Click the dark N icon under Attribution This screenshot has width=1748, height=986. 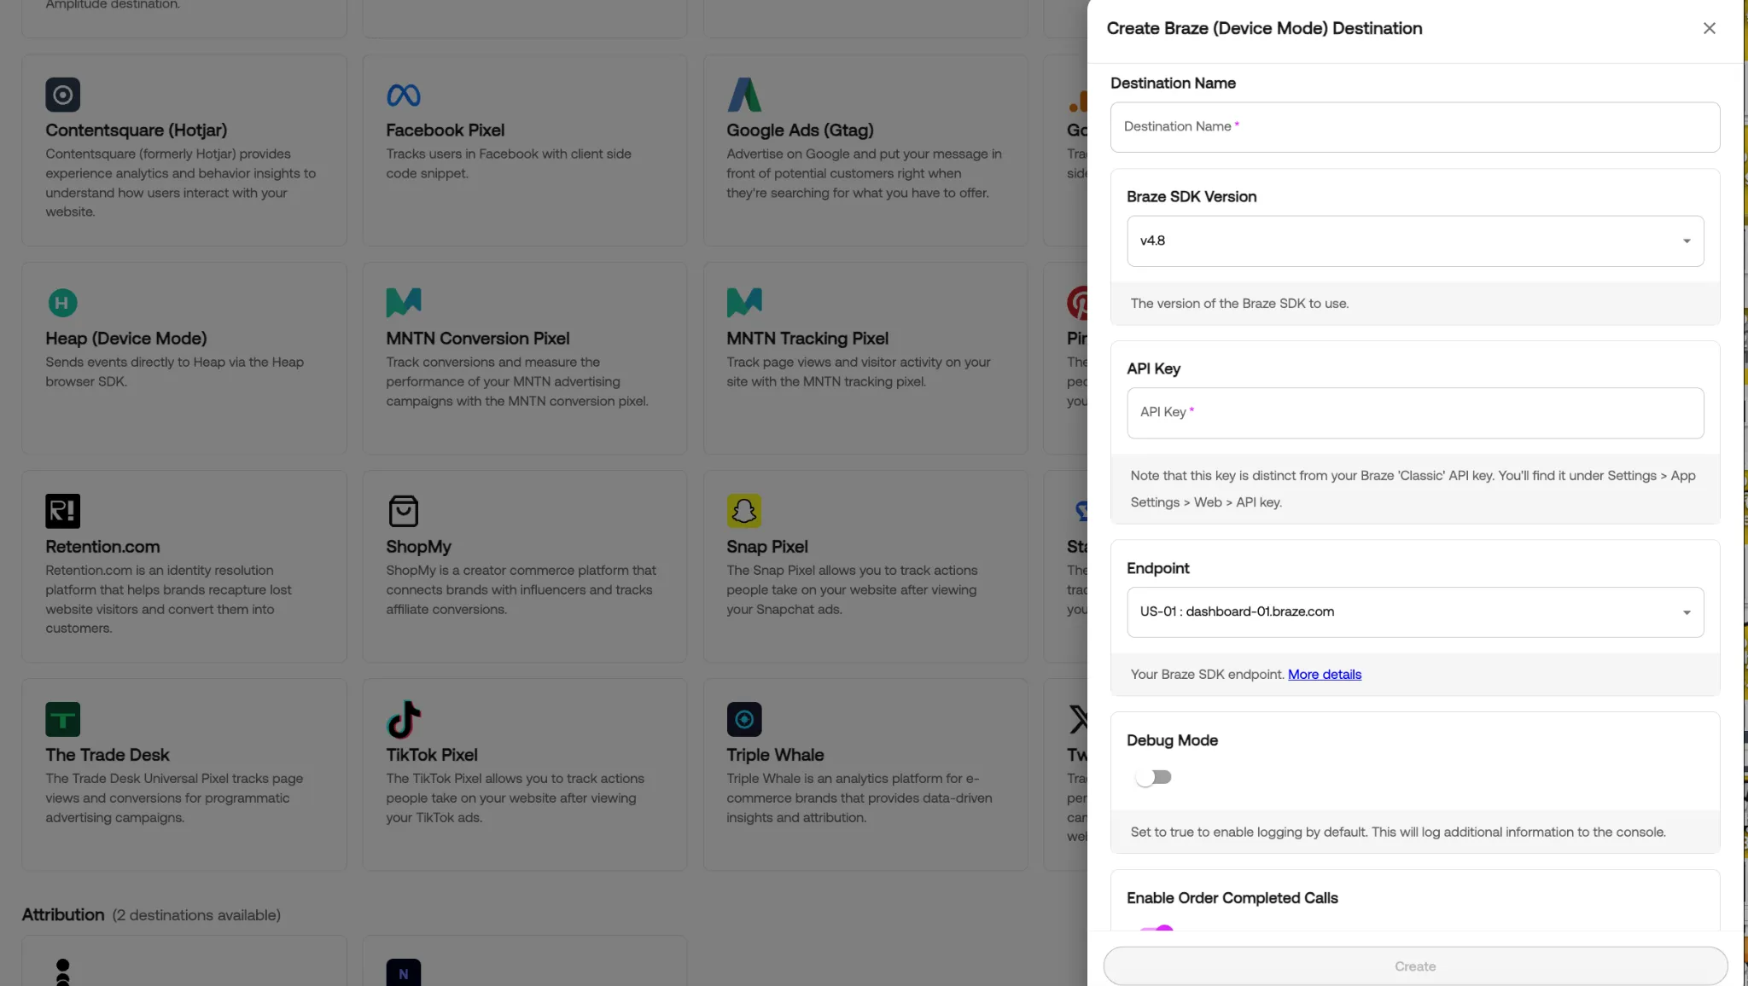(x=404, y=972)
